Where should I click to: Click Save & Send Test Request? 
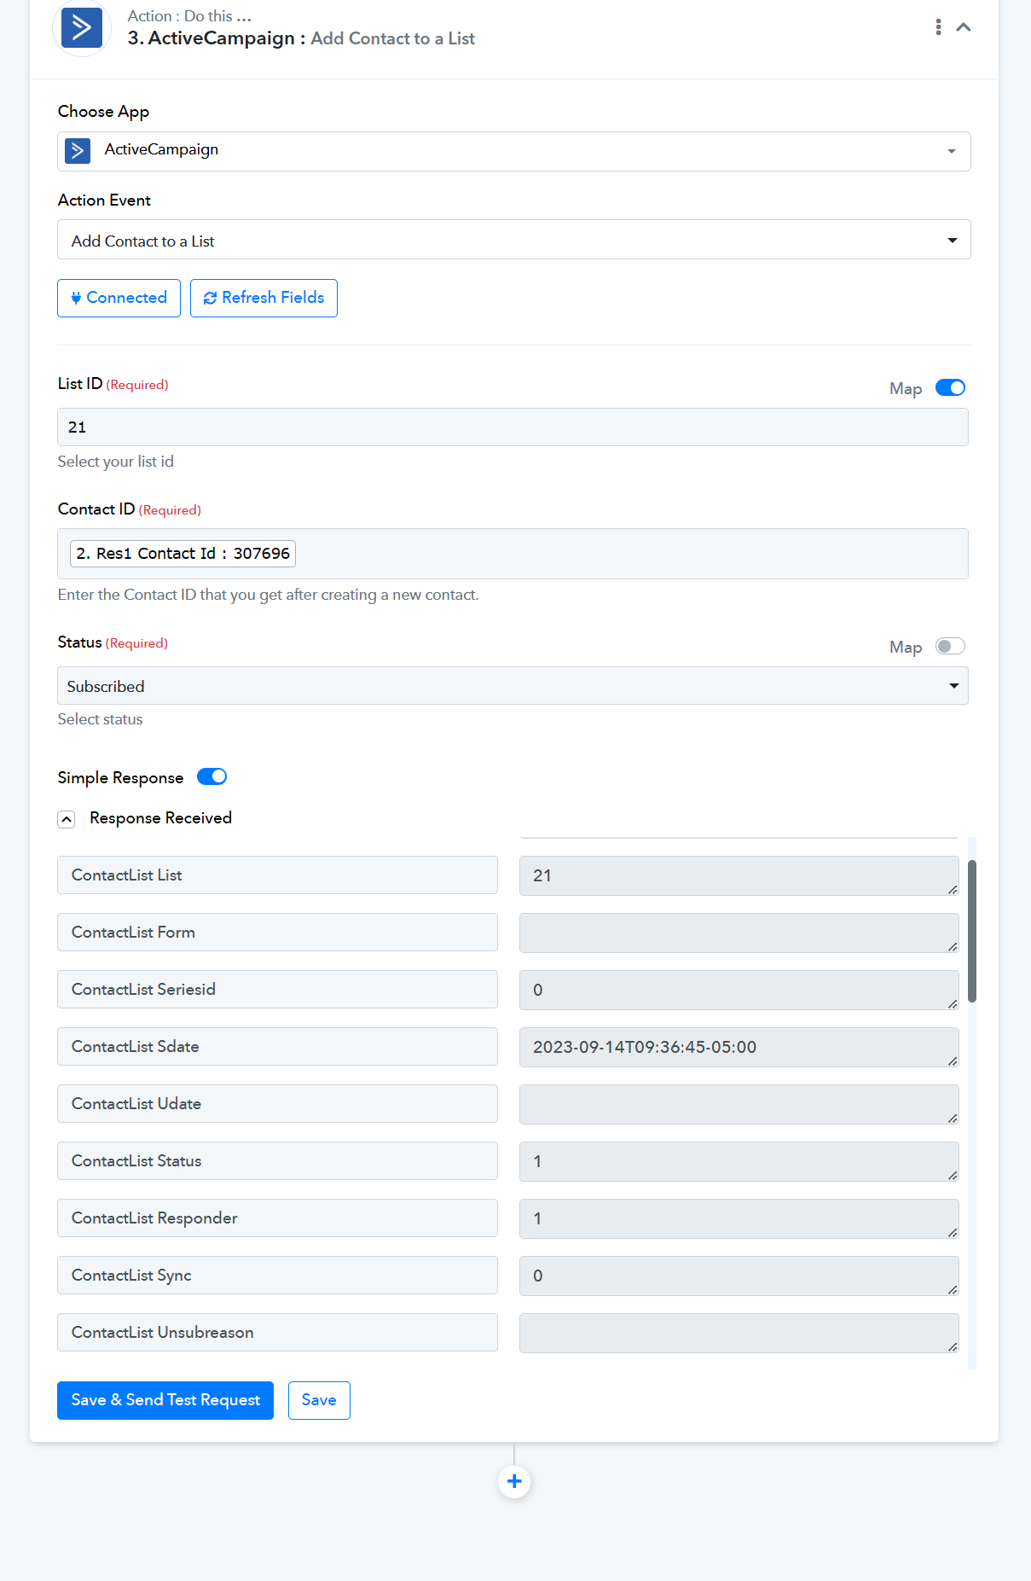point(165,1400)
